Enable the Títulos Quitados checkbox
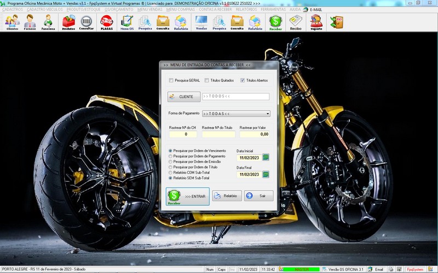This screenshot has width=438, height=273. pos(206,80)
